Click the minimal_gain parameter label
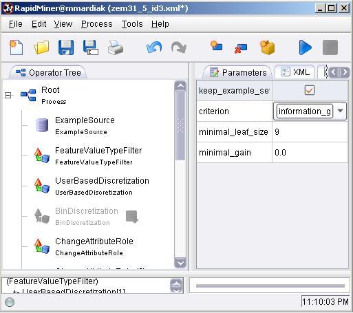Viewport: 353px width, 313px height. [x=225, y=153]
